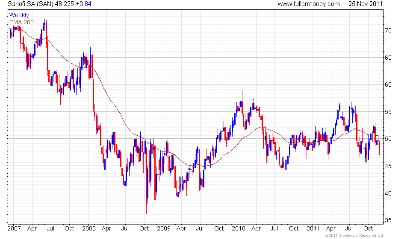This screenshot has width=419, height=239.
Task: Click the '60' price axis label
Action: tap(388, 85)
